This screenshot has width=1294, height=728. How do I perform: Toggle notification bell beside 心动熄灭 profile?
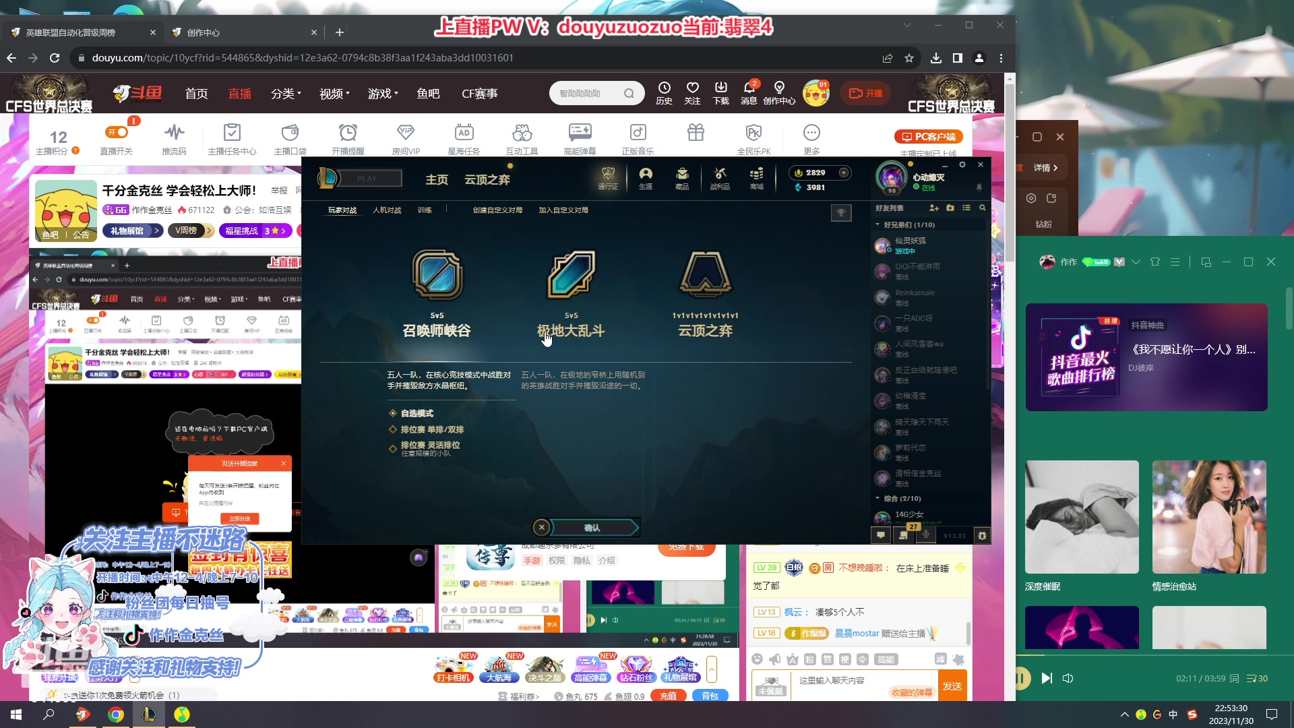pos(979,187)
